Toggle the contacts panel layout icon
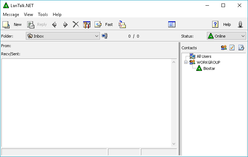Screen dimensions: 248x157 coord(172,24)
